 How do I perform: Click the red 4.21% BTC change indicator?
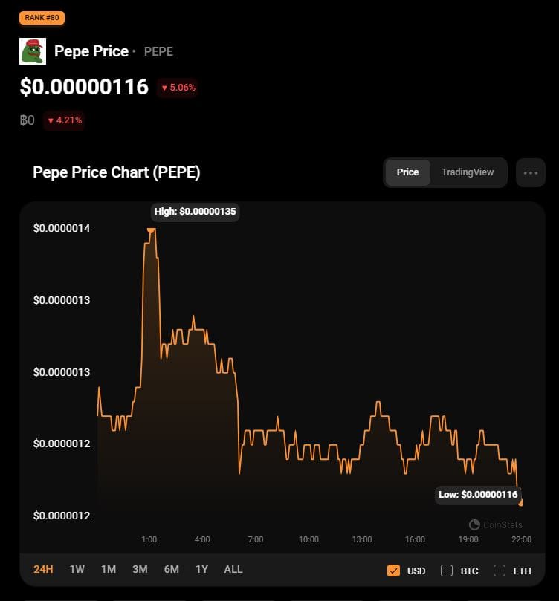coord(64,120)
